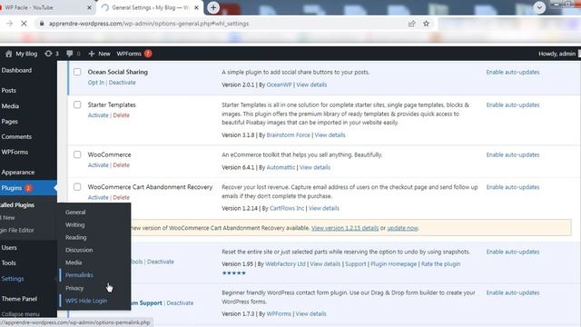Open Settings in the sidebar

pyautogui.click(x=13, y=279)
